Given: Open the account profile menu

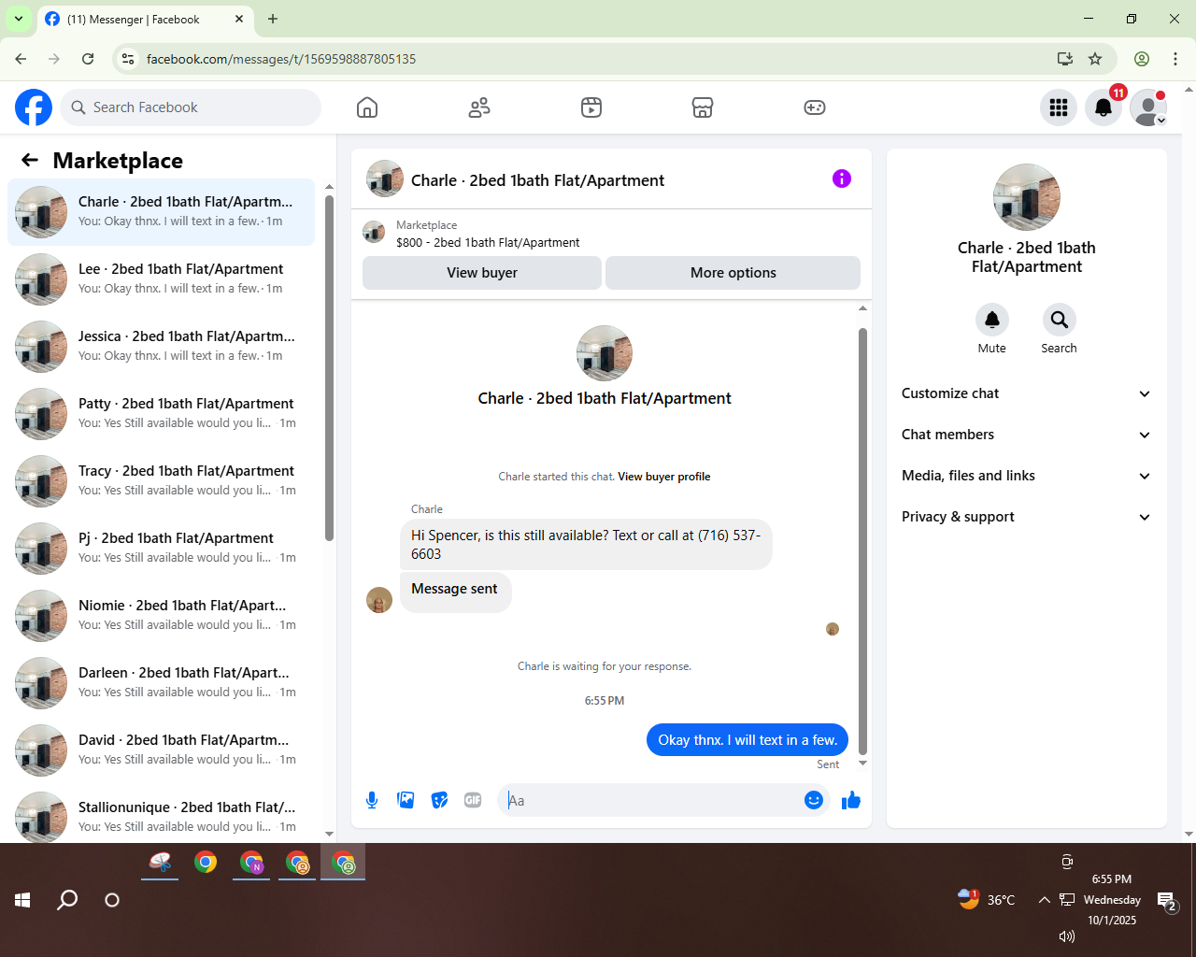Looking at the screenshot, I should coord(1148,107).
